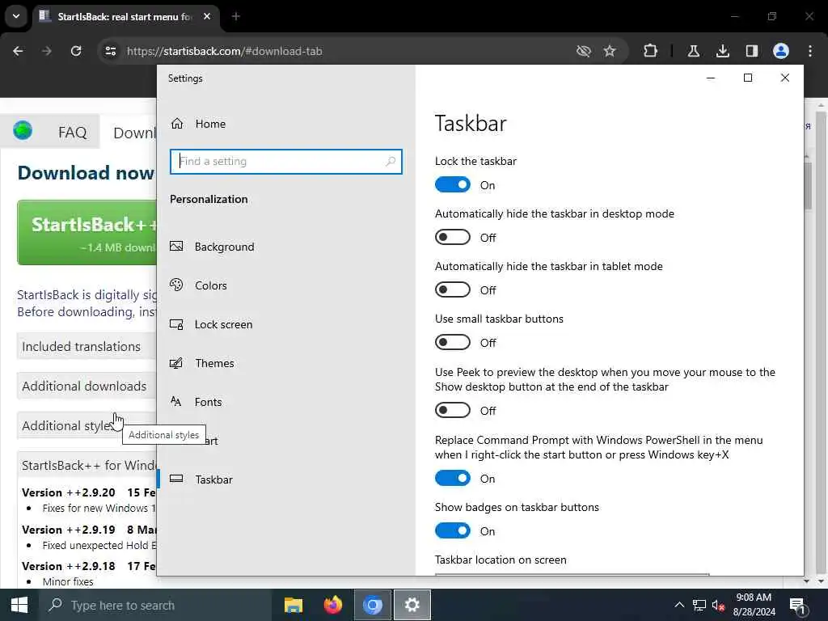Open the tab search dropdown in Chrome
828x621 pixels.
point(16,16)
